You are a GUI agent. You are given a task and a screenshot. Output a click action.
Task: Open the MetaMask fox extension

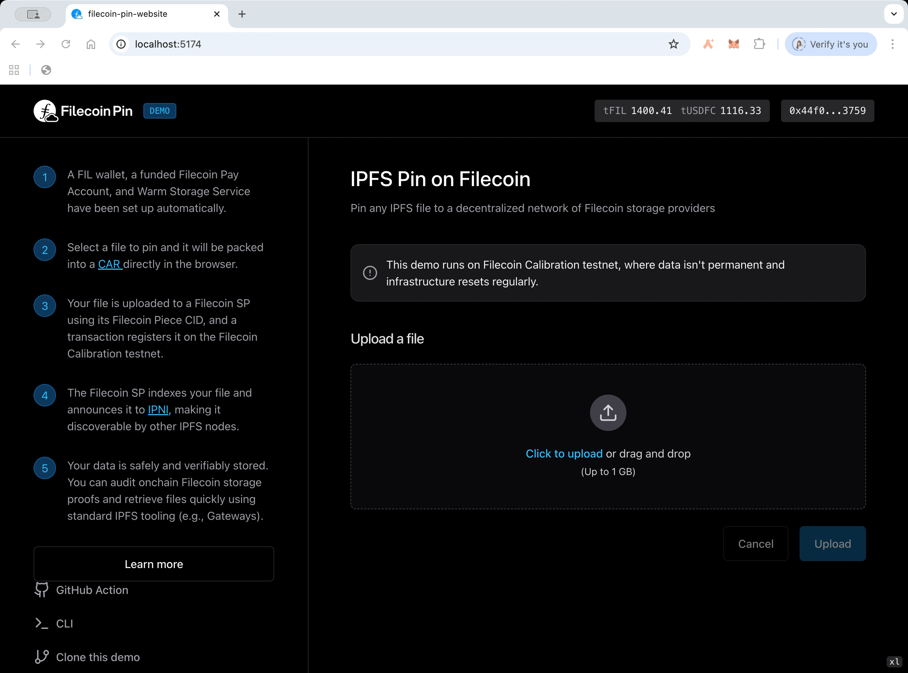734,44
